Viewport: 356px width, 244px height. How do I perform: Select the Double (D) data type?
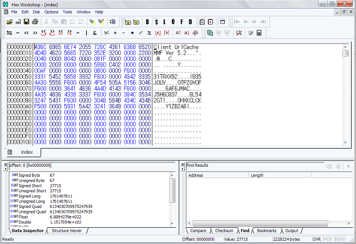[190, 22]
